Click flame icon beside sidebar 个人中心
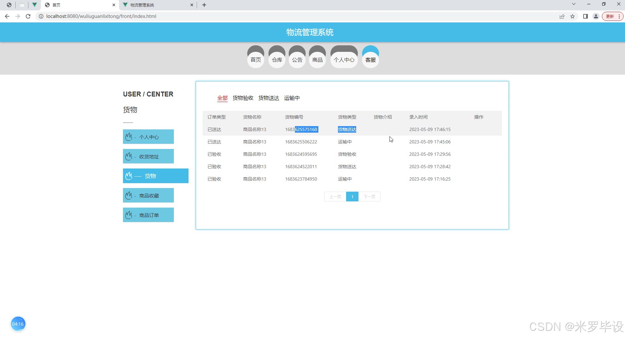Viewport: 625px width, 337px height. click(129, 137)
